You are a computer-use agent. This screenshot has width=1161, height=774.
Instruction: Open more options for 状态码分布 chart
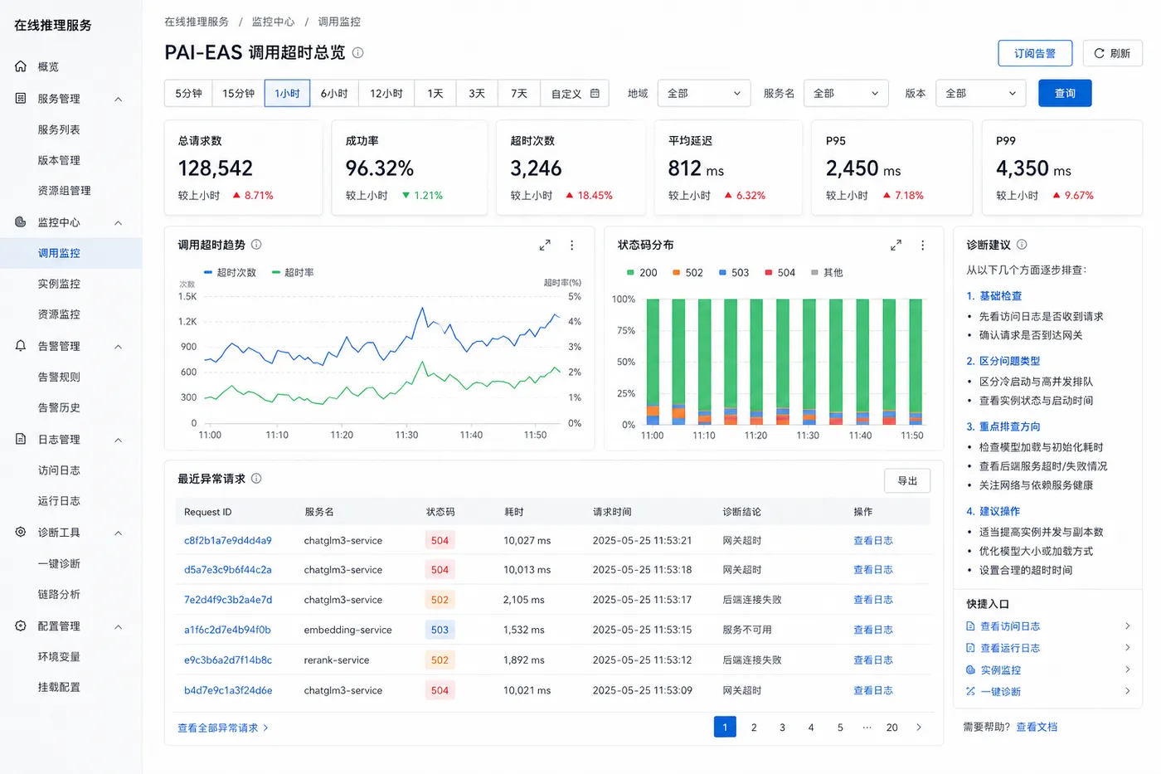(923, 246)
